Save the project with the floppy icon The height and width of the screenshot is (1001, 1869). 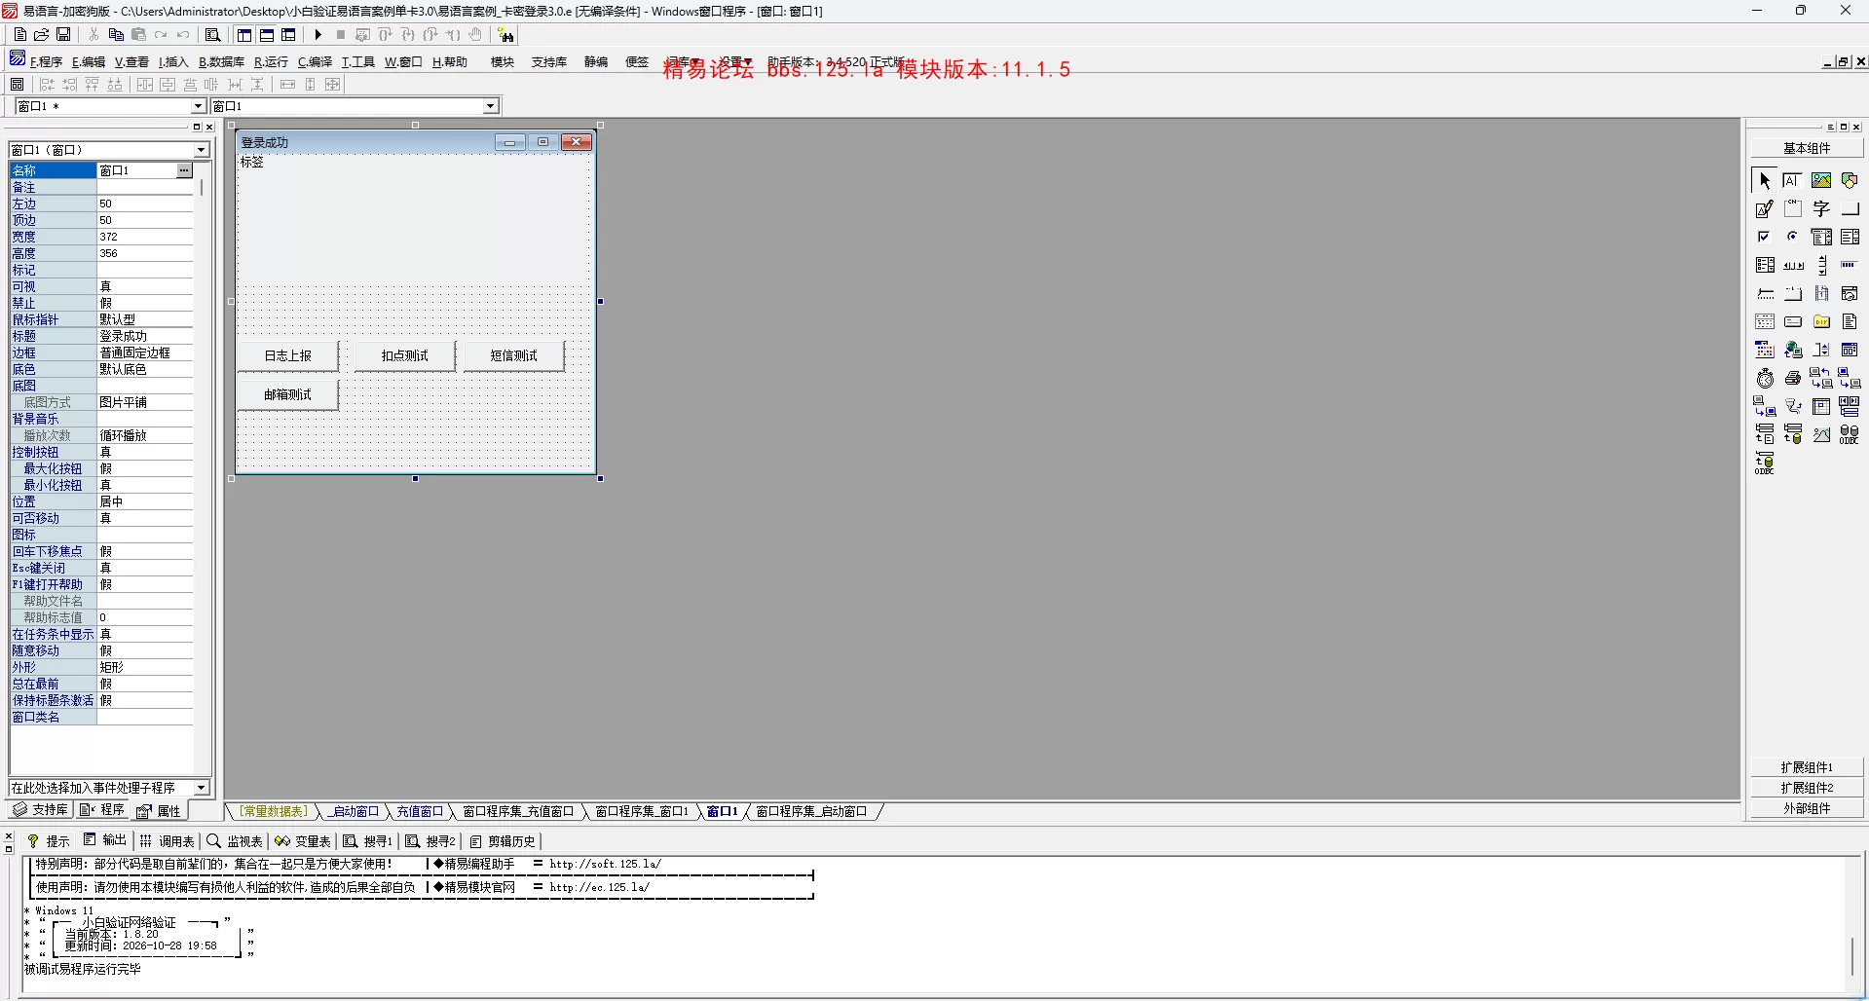click(x=63, y=35)
